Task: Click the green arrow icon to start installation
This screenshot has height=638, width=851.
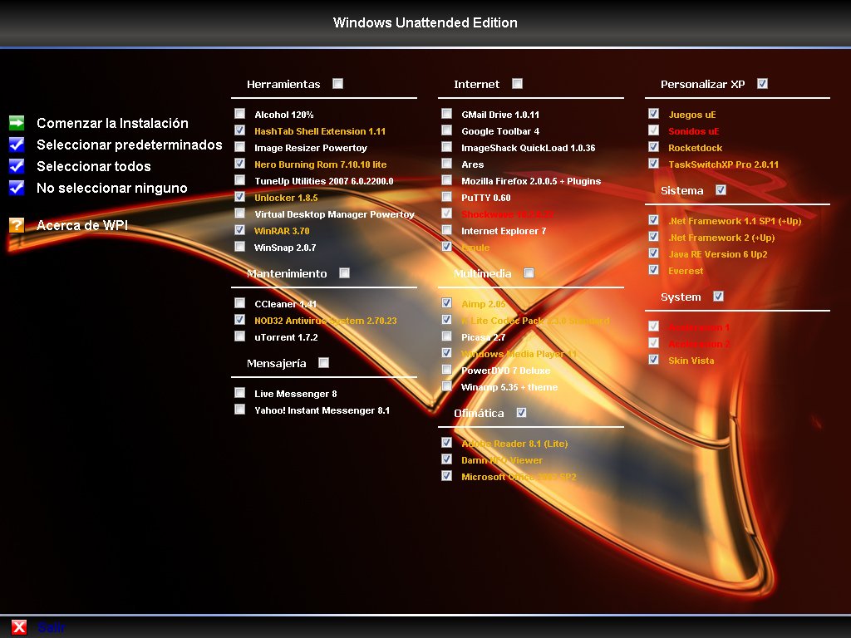Action: [x=16, y=122]
